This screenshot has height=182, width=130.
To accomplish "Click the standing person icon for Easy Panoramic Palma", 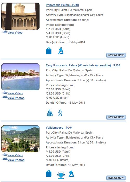I will click(x=60, y=112).
